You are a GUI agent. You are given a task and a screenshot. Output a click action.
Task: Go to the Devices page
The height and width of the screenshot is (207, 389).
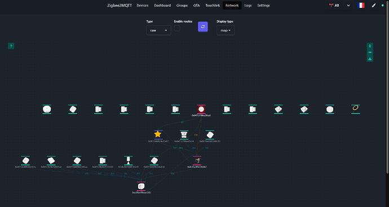143,6
